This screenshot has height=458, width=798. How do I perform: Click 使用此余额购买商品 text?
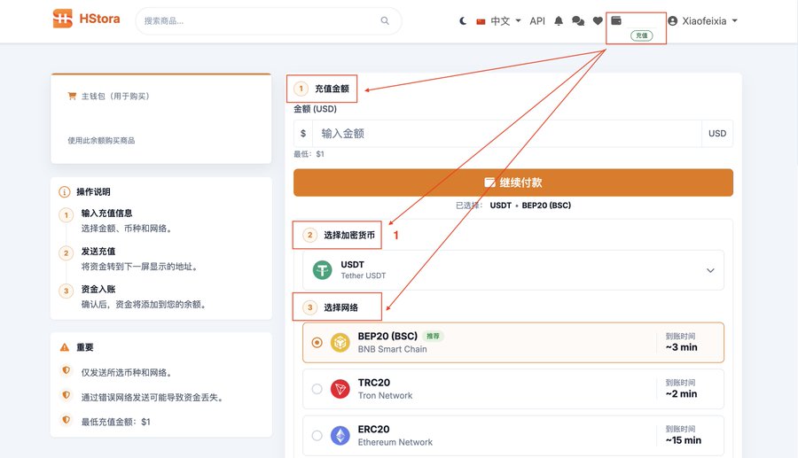point(101,140)
